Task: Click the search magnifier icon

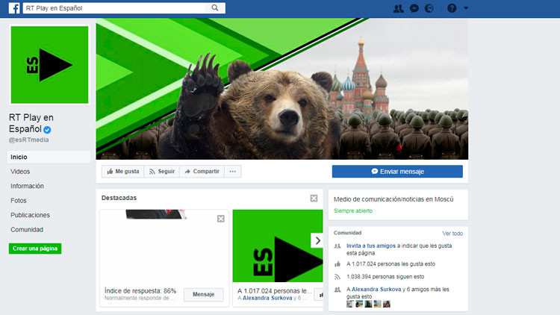Action: pyautogui.click(x=214, y=8)
